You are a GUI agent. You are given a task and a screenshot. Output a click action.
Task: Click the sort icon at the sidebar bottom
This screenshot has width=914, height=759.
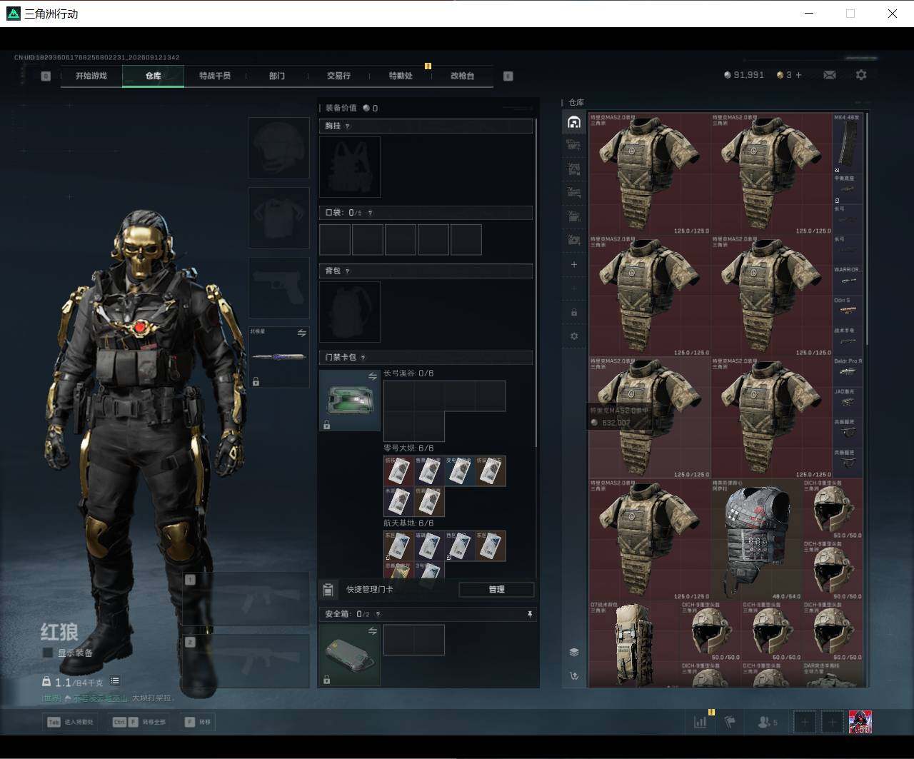pyautogui.click(x=574, y=675)
